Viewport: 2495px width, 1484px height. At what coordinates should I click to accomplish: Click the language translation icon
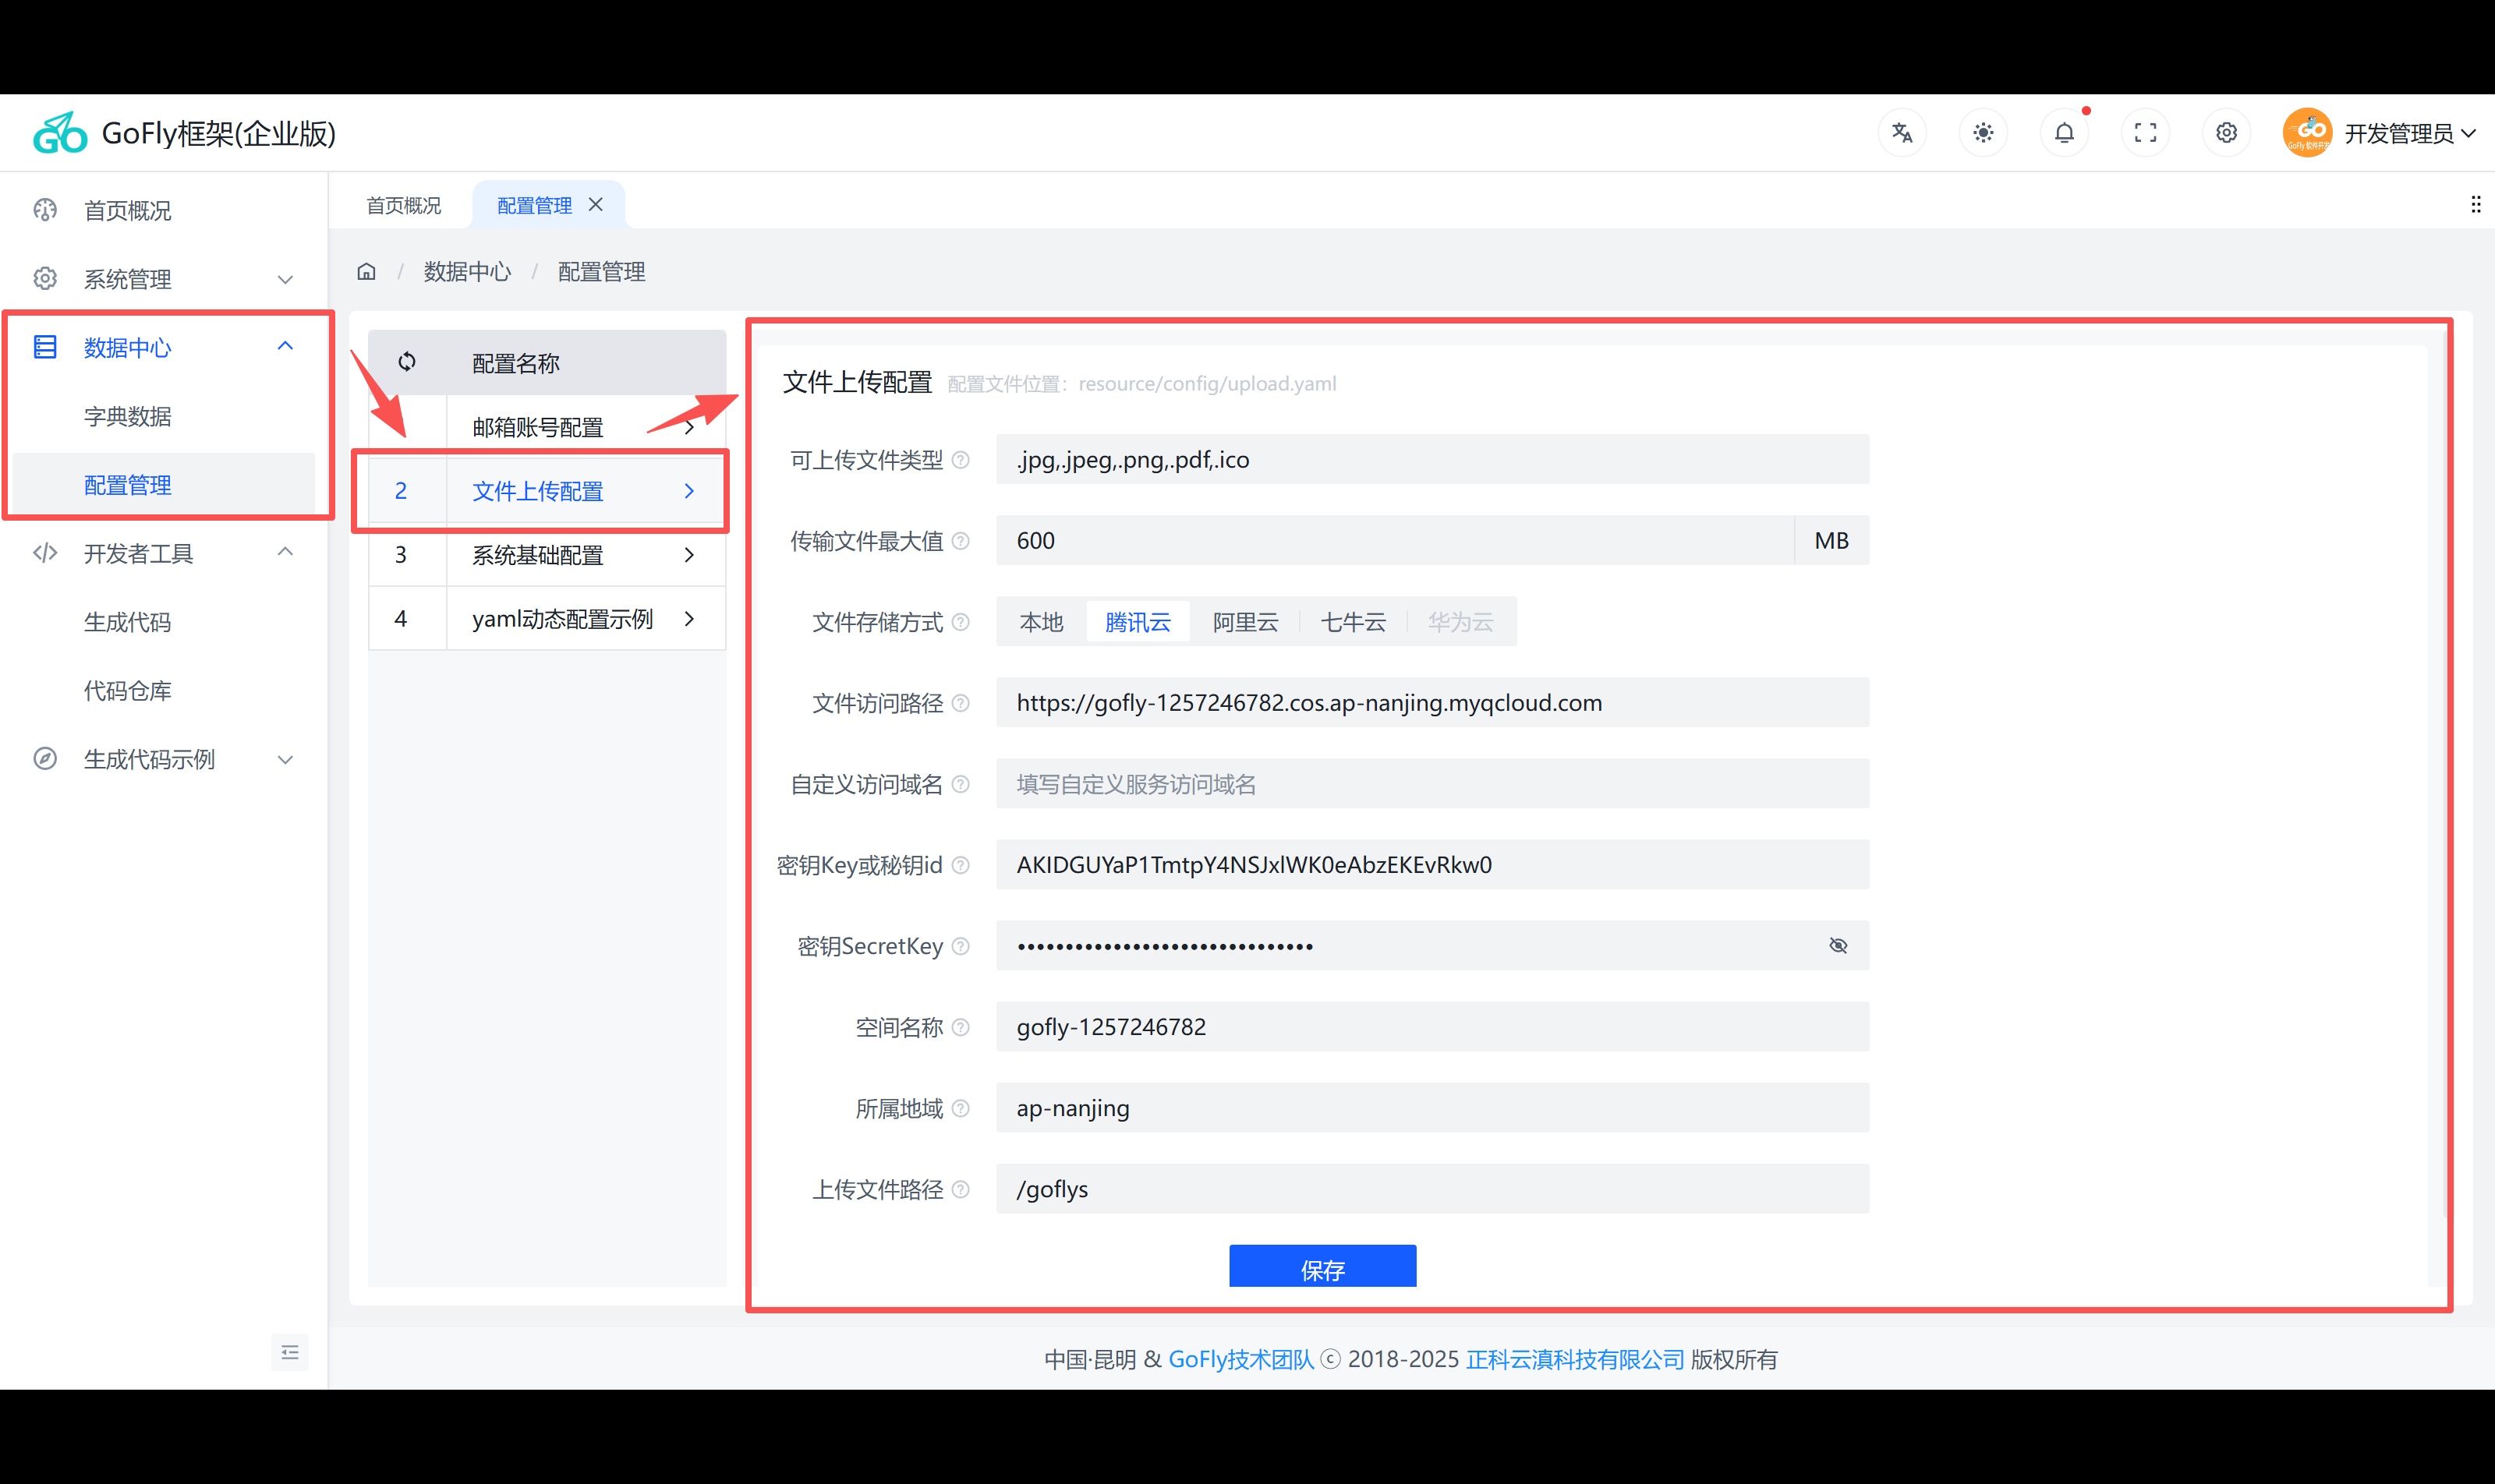click(x=1902, y=133)
